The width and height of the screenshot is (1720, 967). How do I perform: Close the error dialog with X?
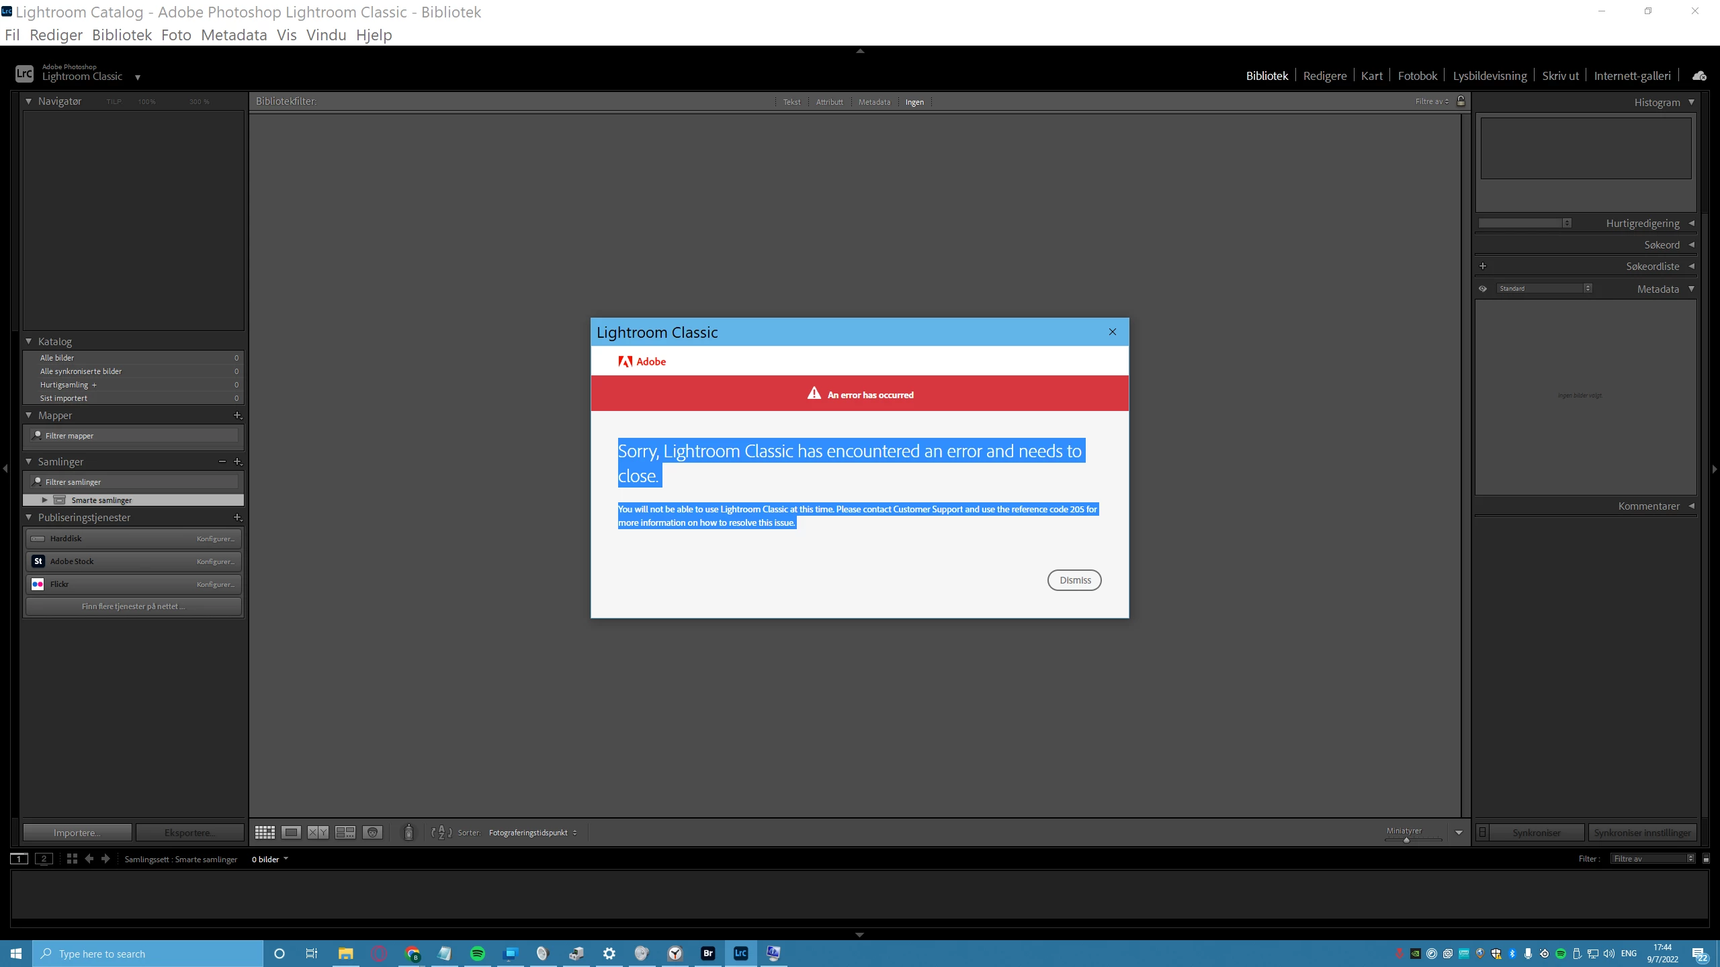(x=1113, y=332)
